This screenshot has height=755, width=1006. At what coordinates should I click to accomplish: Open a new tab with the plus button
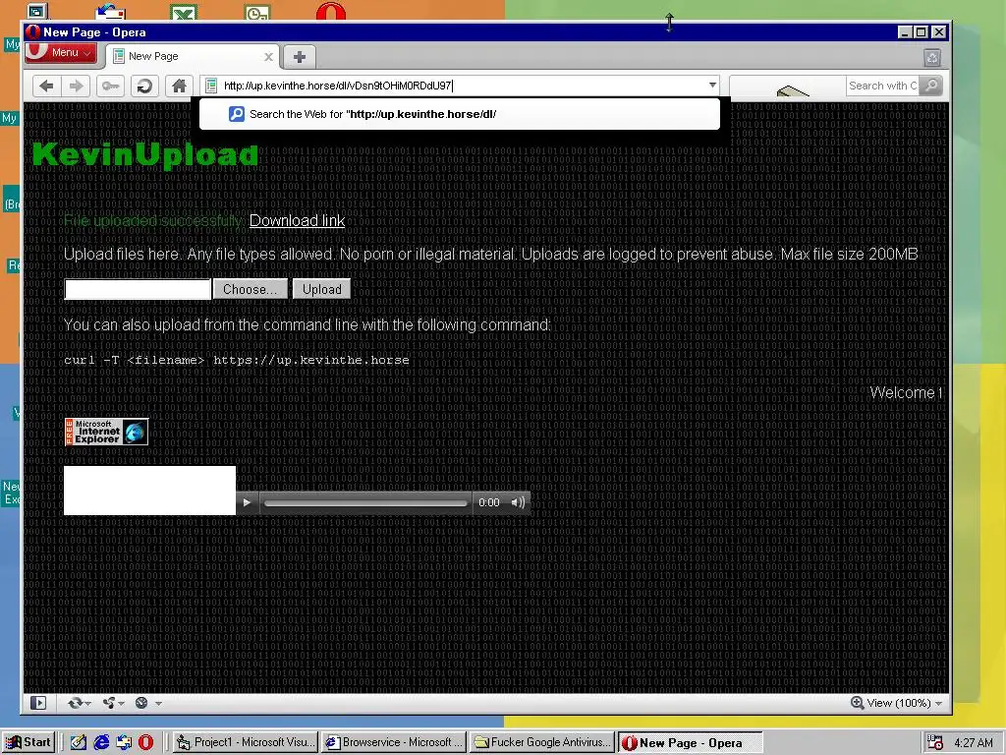point(299,56)
